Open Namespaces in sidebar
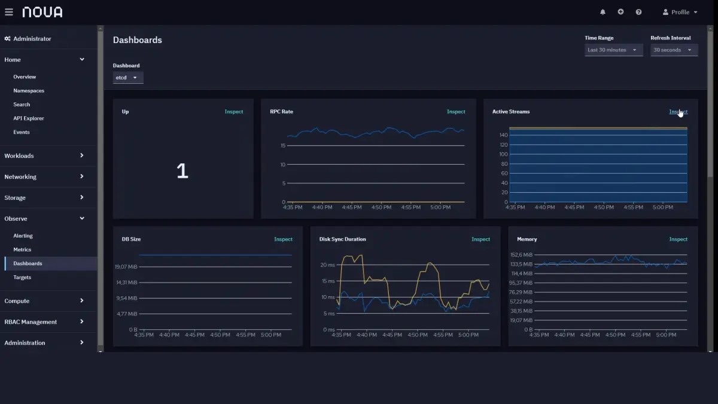Viewport: 718px width, 404px height. tap(29, 90)
